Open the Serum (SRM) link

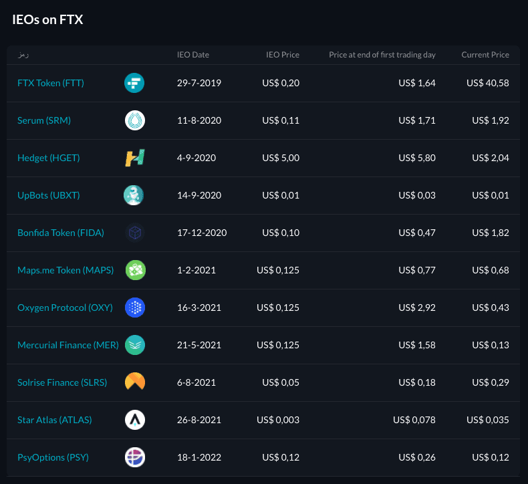pos(44,120)
